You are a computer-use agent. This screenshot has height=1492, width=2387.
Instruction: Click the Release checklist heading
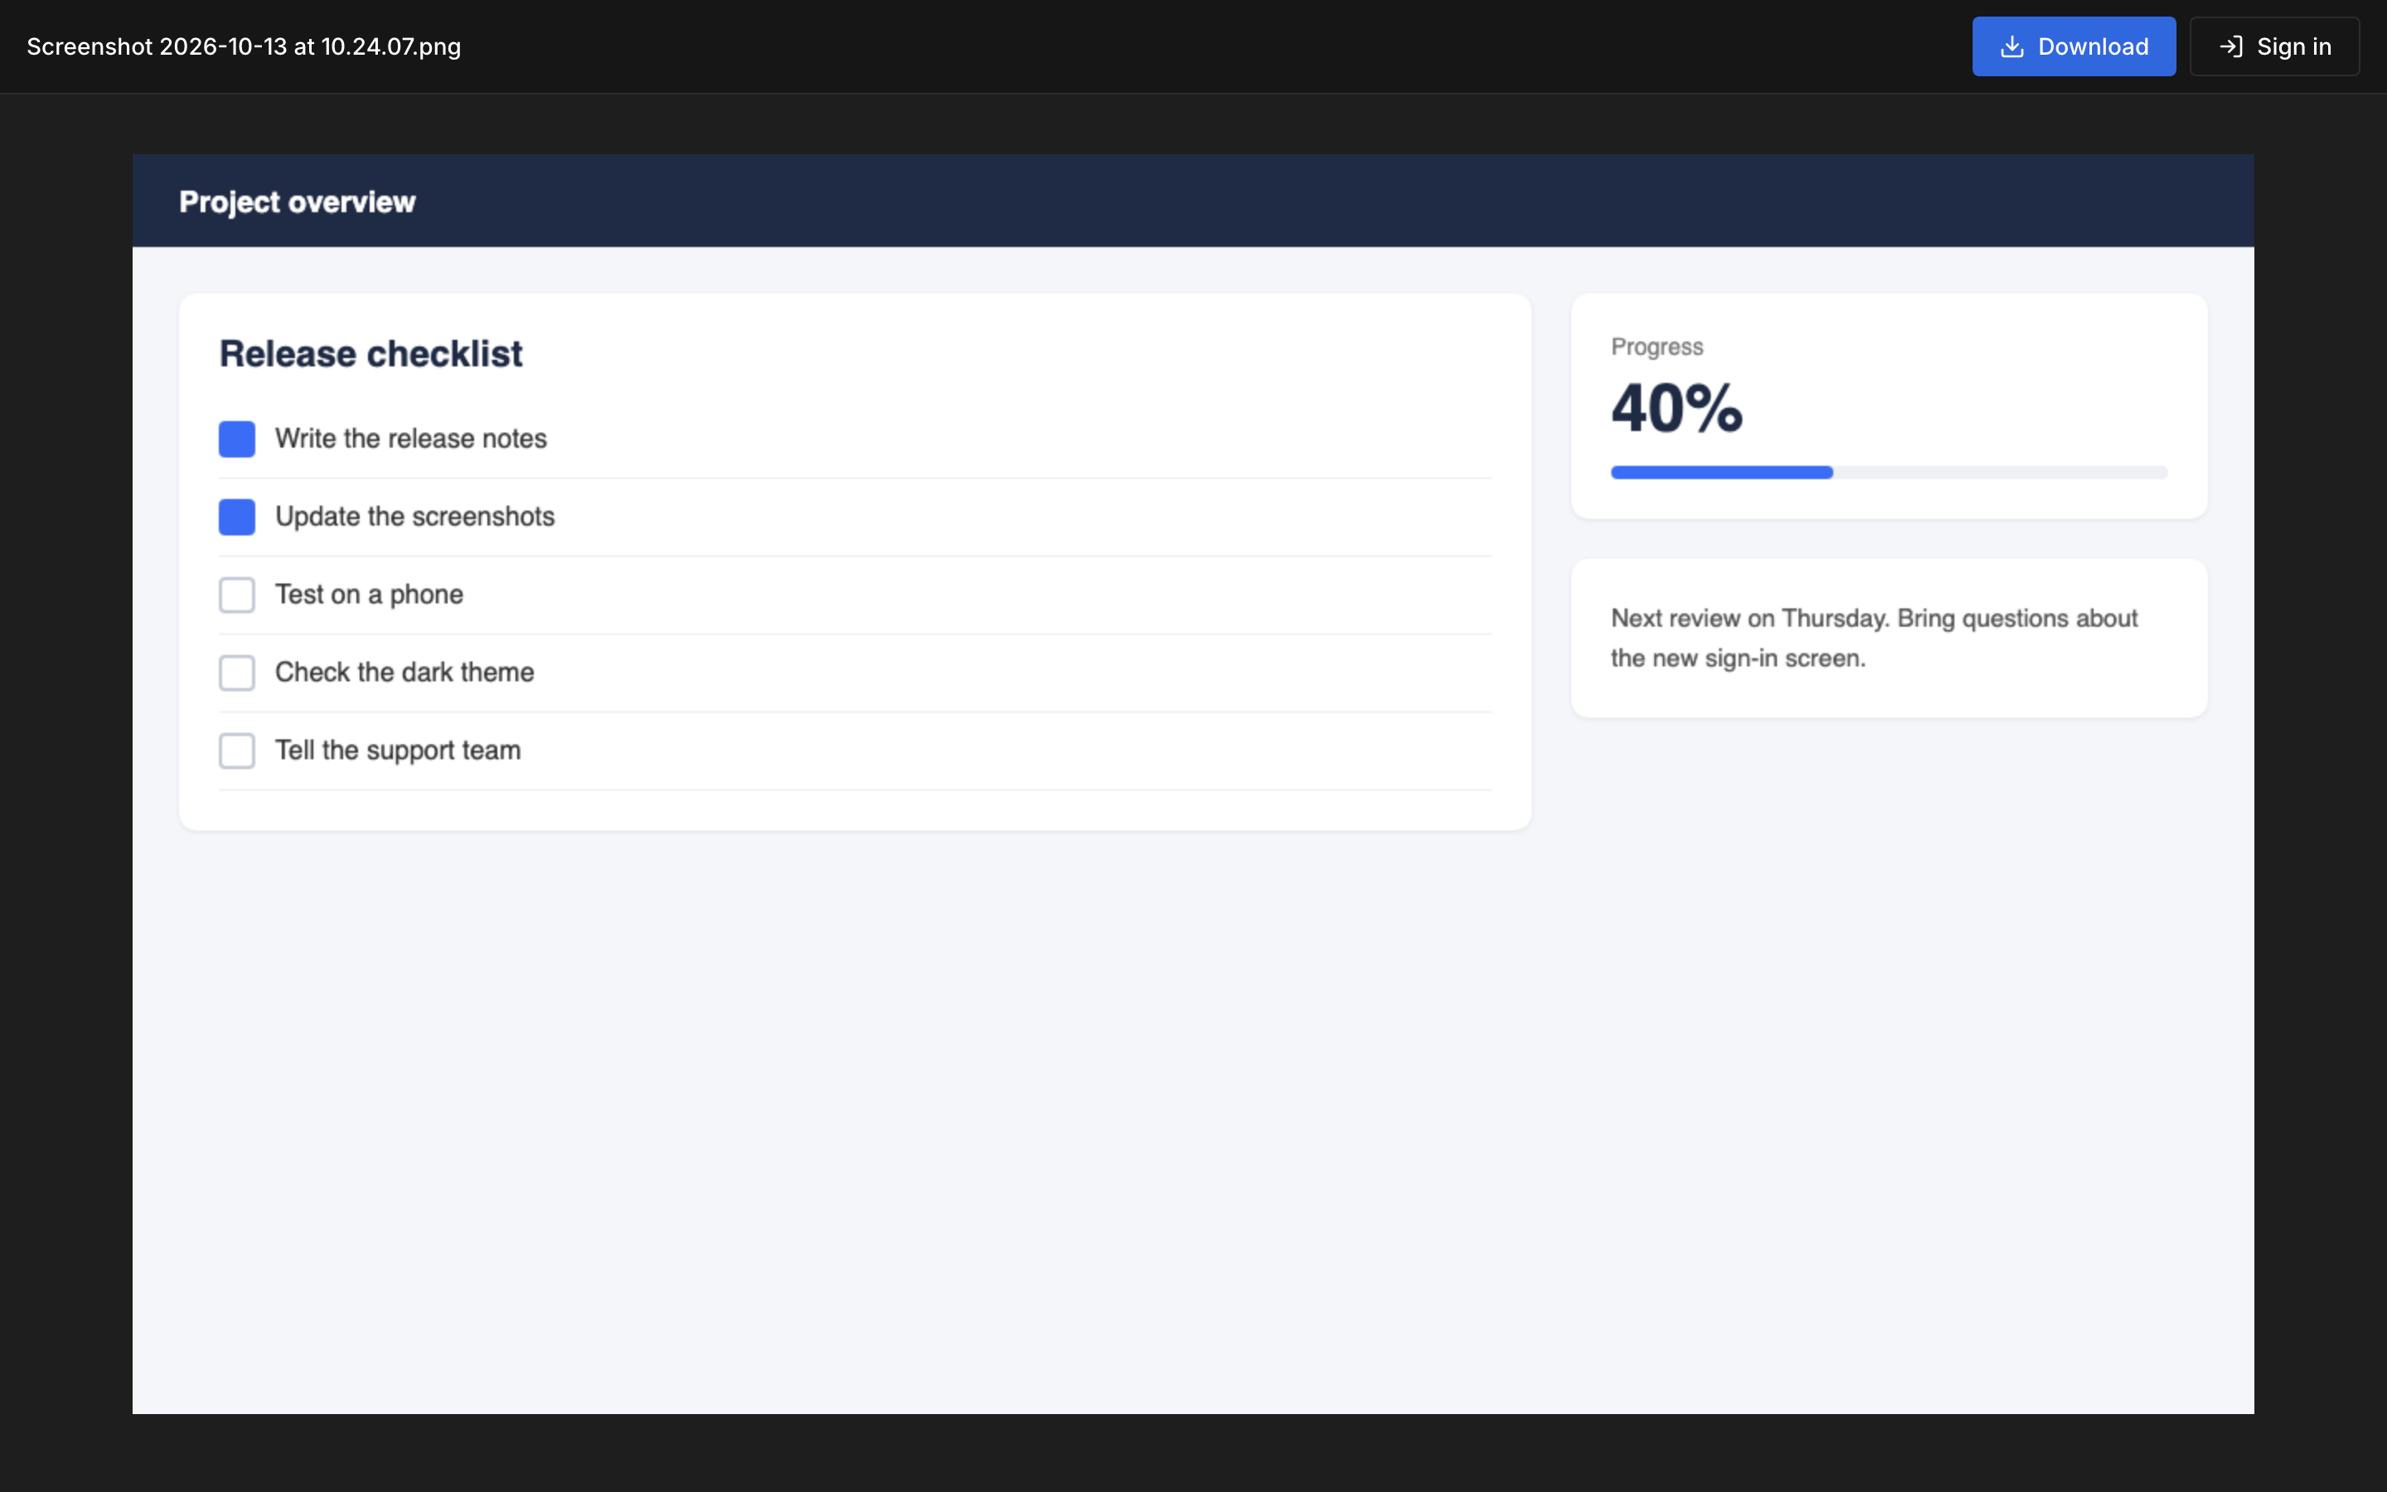click(370, 353)
